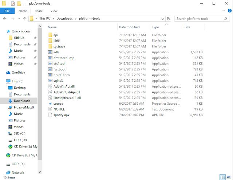This screenshot has width=233, height=180.
Task: Open the Help question mark icon
Action: click(x=230, y=11)
